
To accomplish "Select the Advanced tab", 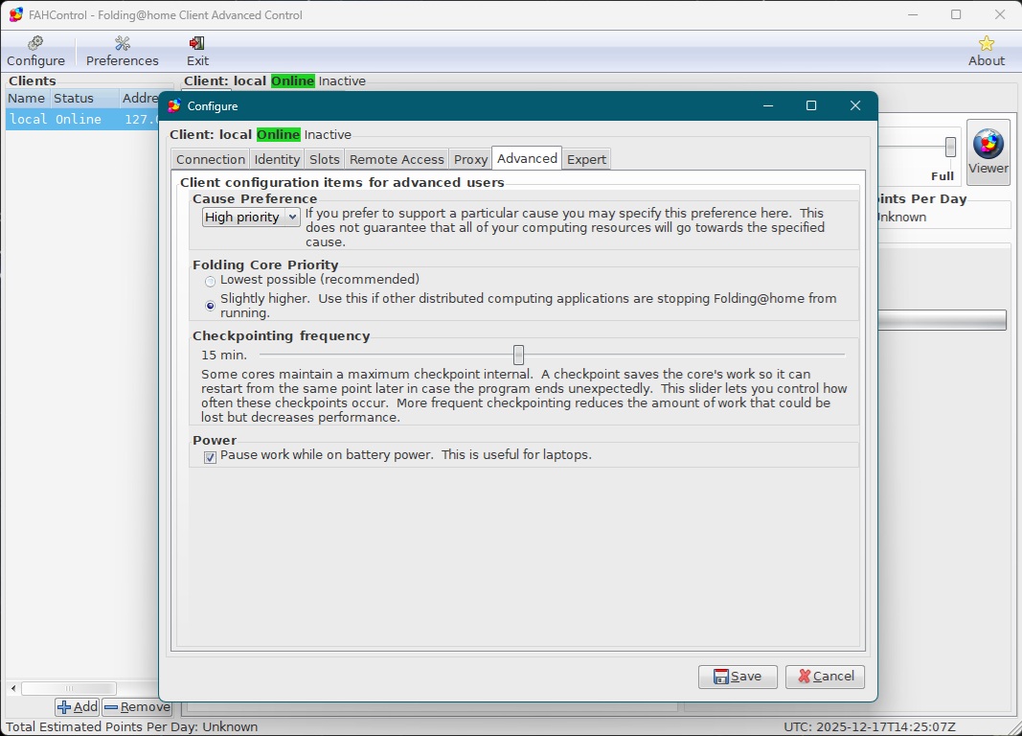I will (527, 158).
